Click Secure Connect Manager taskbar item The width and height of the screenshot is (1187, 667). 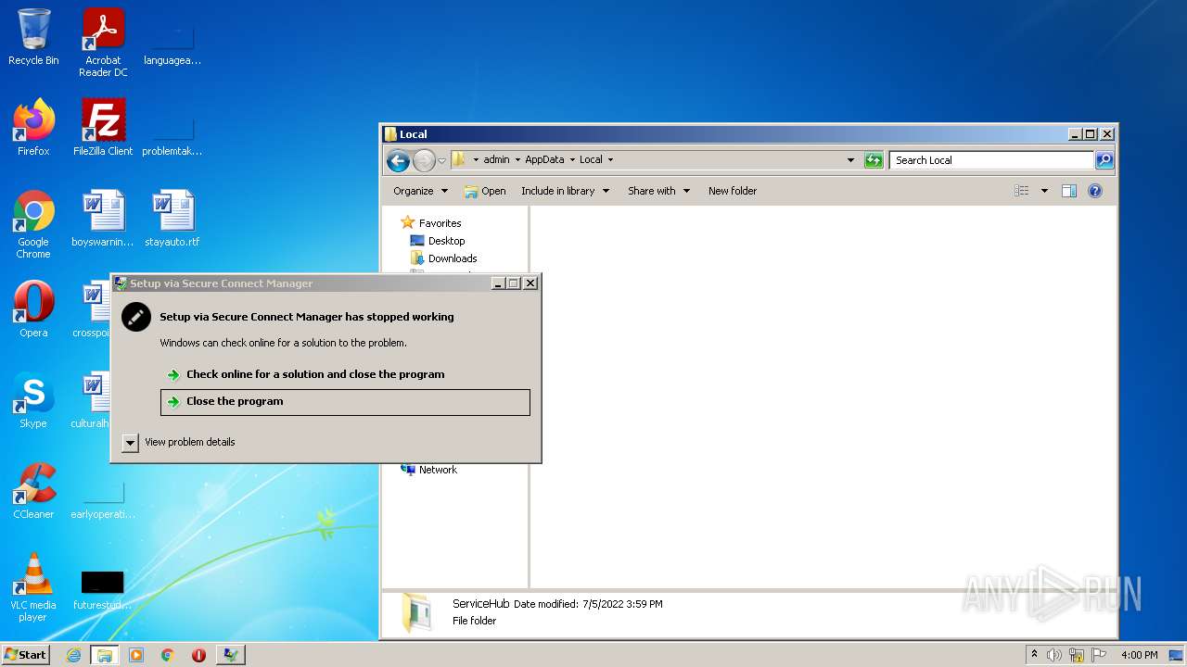230,655
